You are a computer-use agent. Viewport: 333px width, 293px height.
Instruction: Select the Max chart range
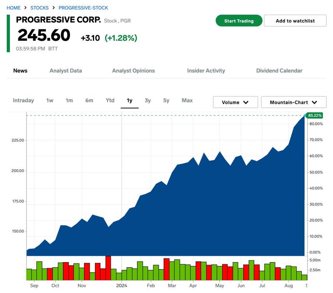[x=187, y=100]
